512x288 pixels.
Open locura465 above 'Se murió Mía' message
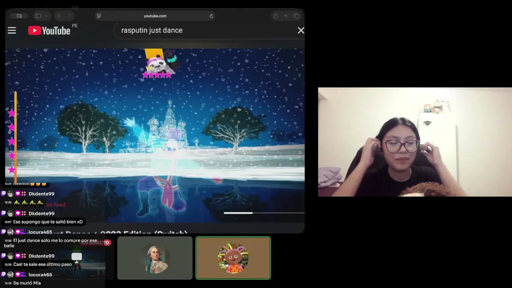(x=40, y=275)
